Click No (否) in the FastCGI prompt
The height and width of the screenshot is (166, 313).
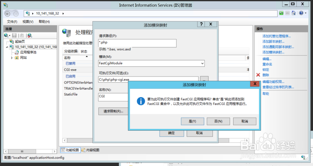pos(218,121)
